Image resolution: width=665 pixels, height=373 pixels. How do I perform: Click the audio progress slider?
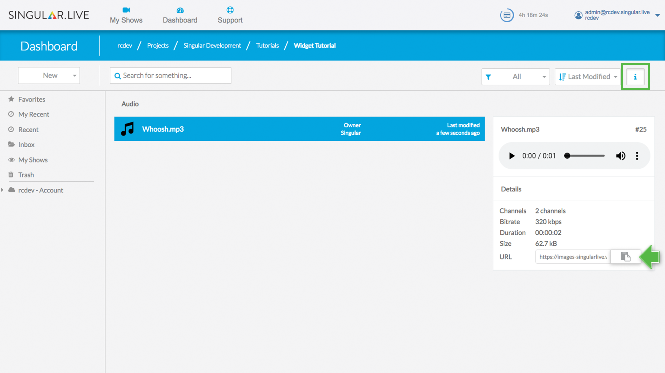[x=584, y=156]
